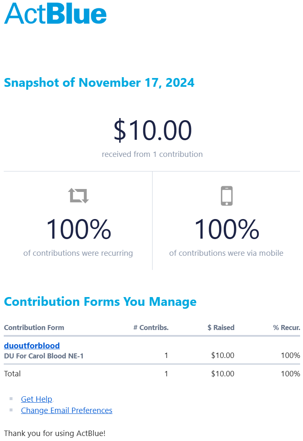
Task: Open the Get Help link
Action: coord(37,399)
